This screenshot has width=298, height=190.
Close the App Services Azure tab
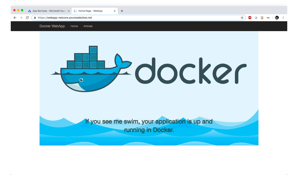pos(69,11)
